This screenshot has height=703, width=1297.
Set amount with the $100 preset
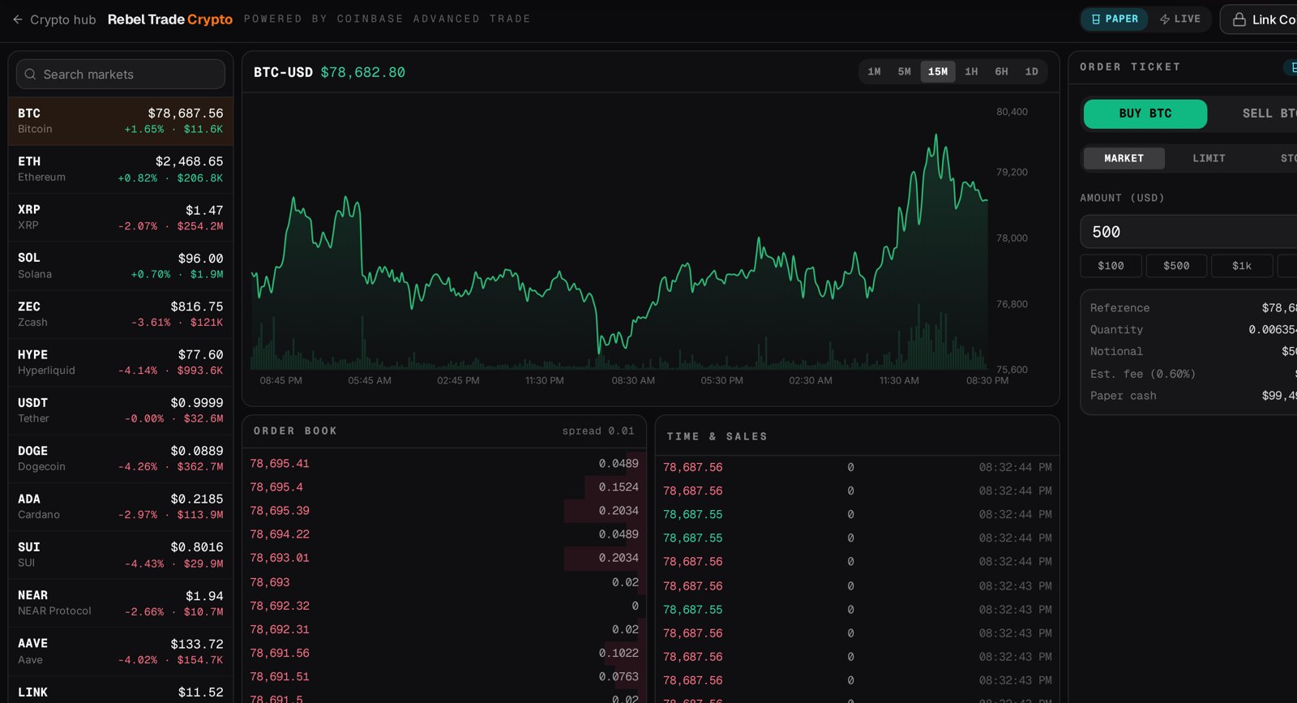click(x=1111, y=266)
